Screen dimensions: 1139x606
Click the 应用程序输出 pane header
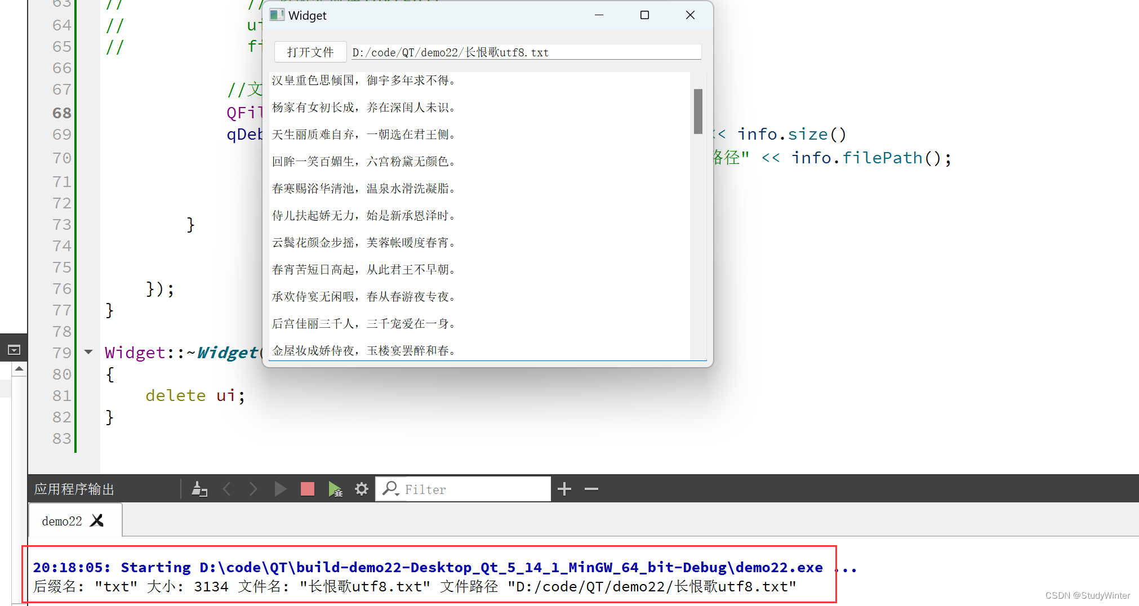[x=73, y=489]
